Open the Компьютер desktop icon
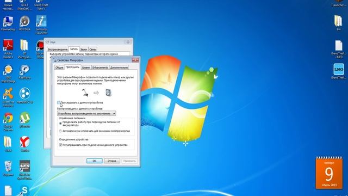 (8, 23)
